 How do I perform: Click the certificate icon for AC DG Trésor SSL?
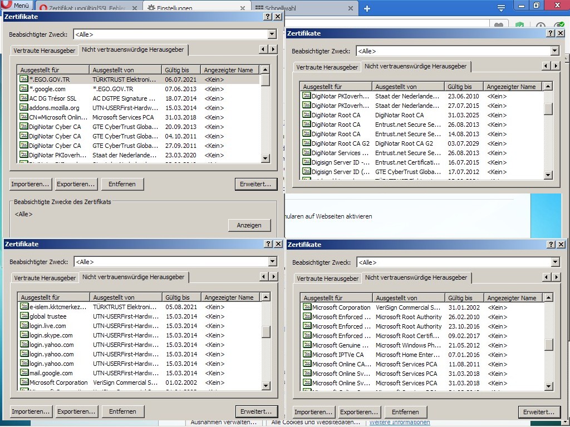(24, 98)
